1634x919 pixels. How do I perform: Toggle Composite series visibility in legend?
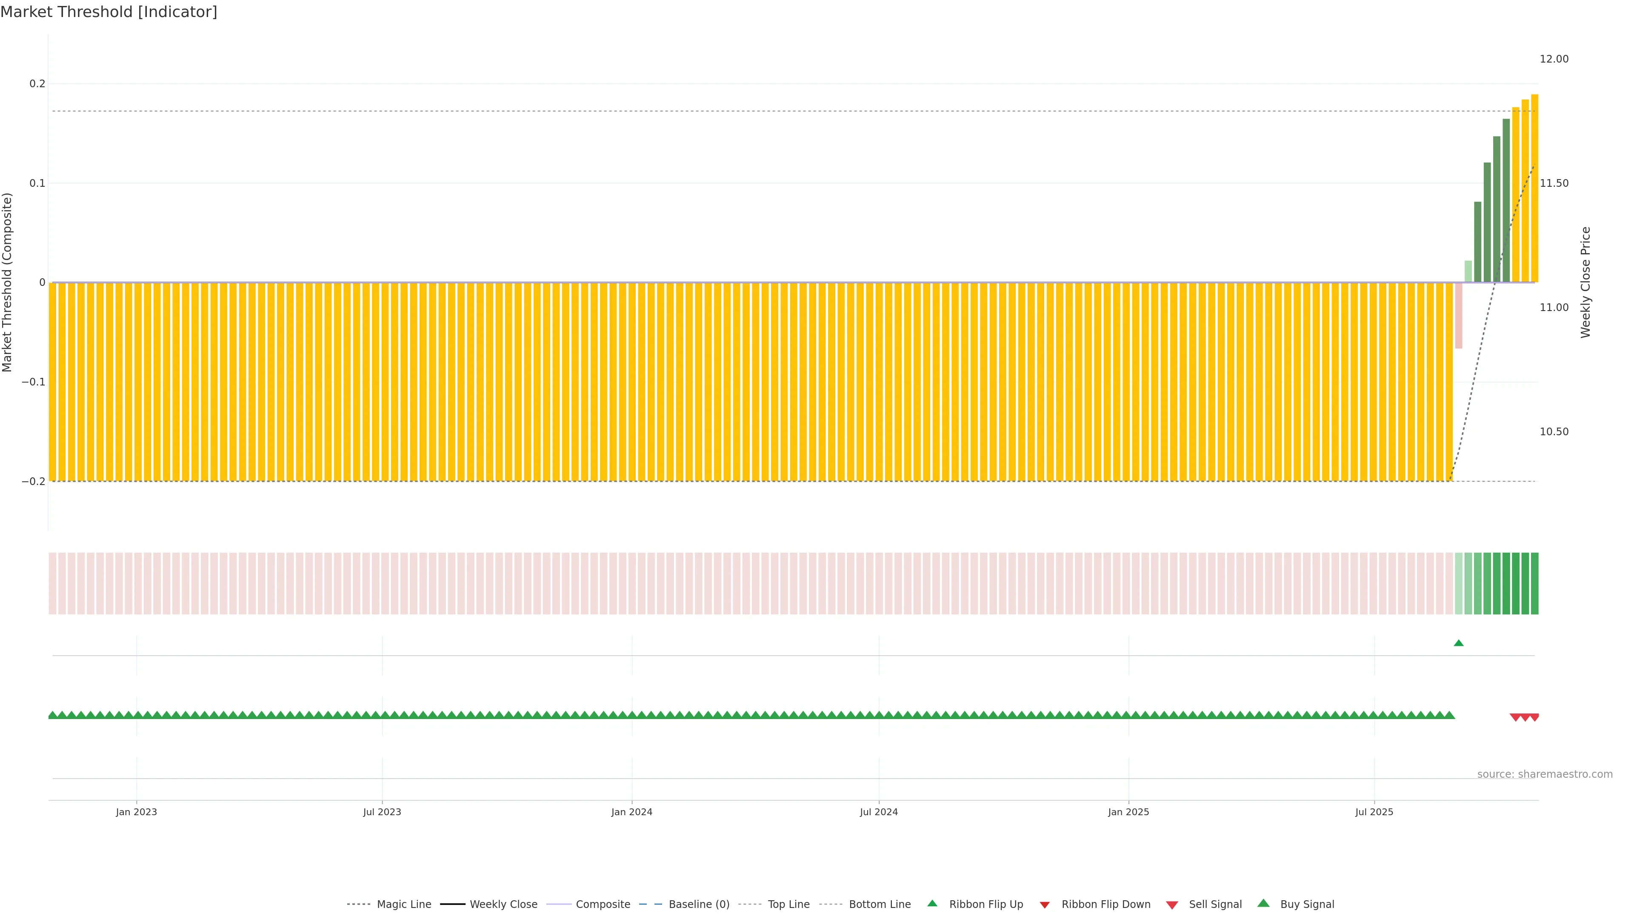603,905
